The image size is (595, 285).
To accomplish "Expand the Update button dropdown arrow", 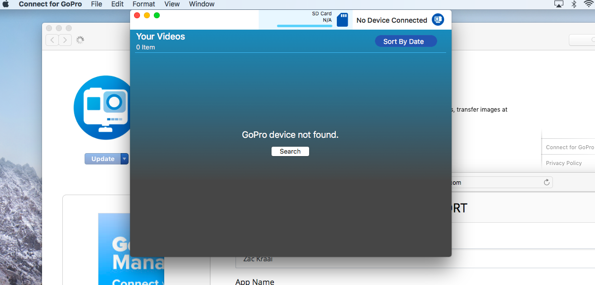I will click(x=125, y=159).
